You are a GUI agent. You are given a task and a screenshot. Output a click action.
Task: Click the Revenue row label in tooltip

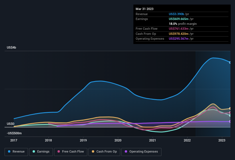[142, 14]
